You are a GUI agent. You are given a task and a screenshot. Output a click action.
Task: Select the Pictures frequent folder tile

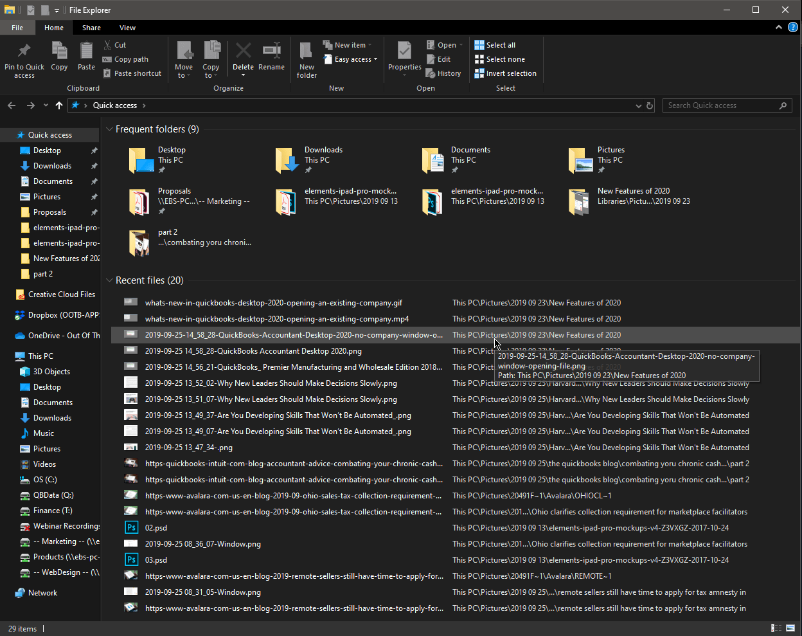tap(598, 160)
